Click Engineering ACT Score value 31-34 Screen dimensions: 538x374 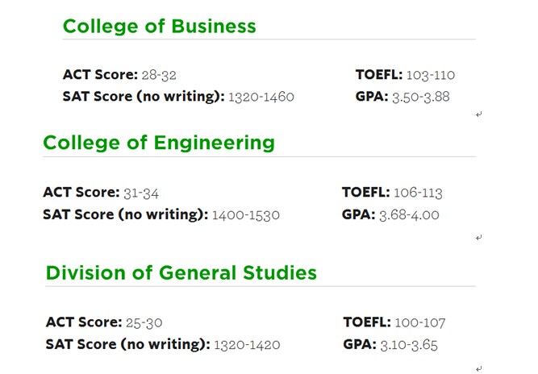tap(141, 193)
